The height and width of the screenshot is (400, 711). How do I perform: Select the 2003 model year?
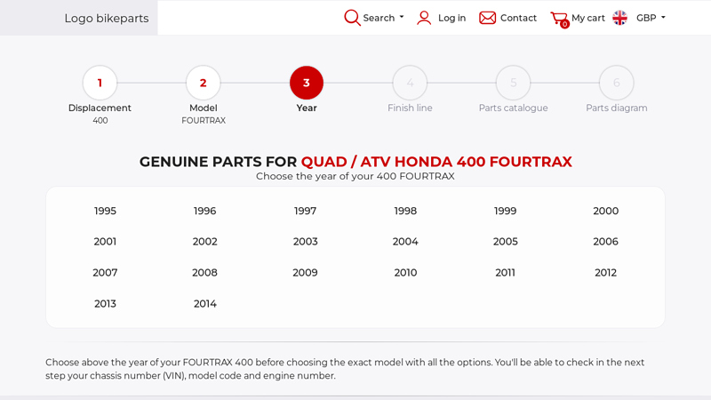pos(305,242)
